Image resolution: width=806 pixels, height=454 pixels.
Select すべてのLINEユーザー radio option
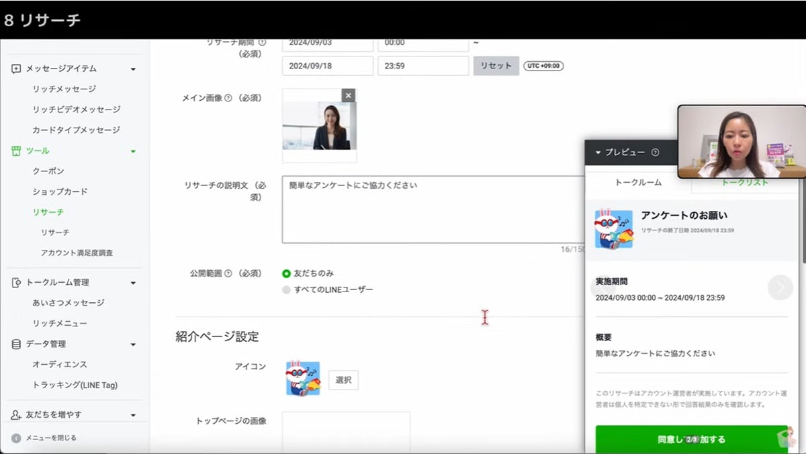(x=287, y=289)
